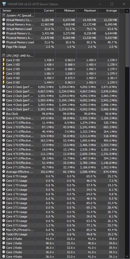
Task: Click the lightning icon beside Core 3 VID
Action: click(x=4, y=74)
